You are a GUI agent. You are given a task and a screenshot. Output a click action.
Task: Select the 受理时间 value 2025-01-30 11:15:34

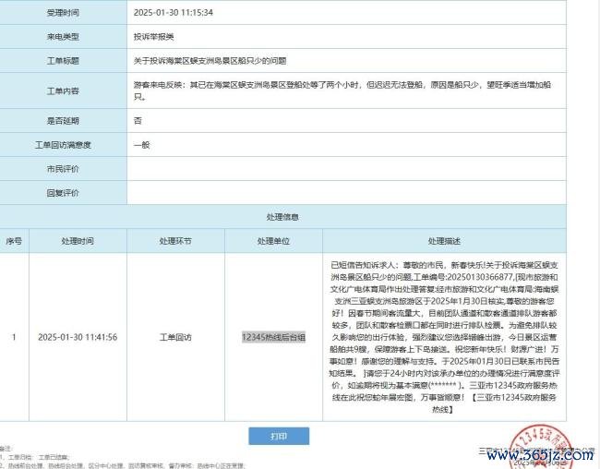[x=174, y=13]
